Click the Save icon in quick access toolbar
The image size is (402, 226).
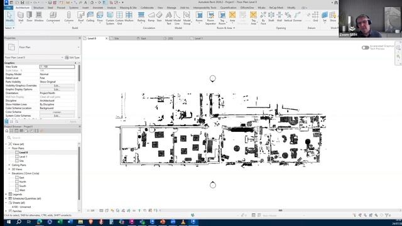pos(23,3)
